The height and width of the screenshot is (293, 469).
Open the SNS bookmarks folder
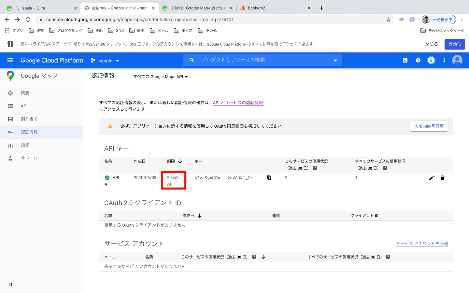pos(116,31)
